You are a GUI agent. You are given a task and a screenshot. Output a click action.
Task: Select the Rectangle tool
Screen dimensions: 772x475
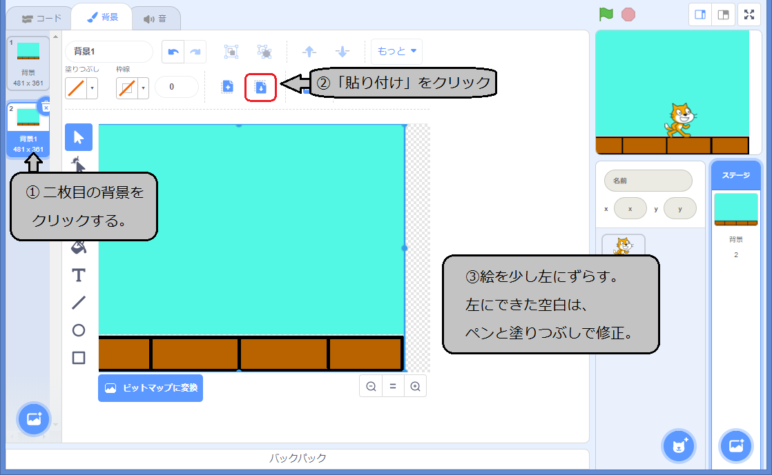coord(79,358)
